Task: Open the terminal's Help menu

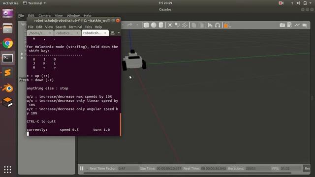Action: click(x=98, y=27)
